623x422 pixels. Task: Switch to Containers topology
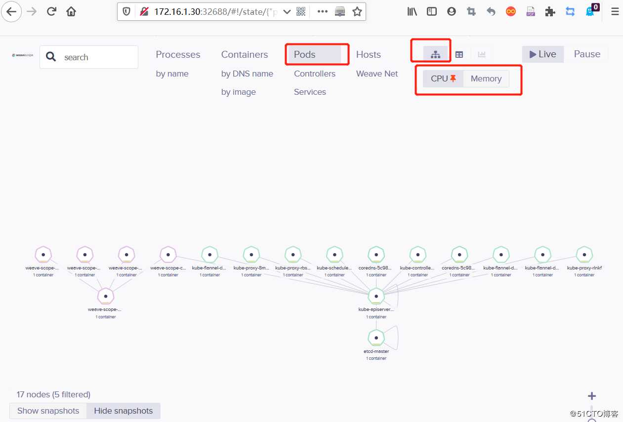coord(245,54)
